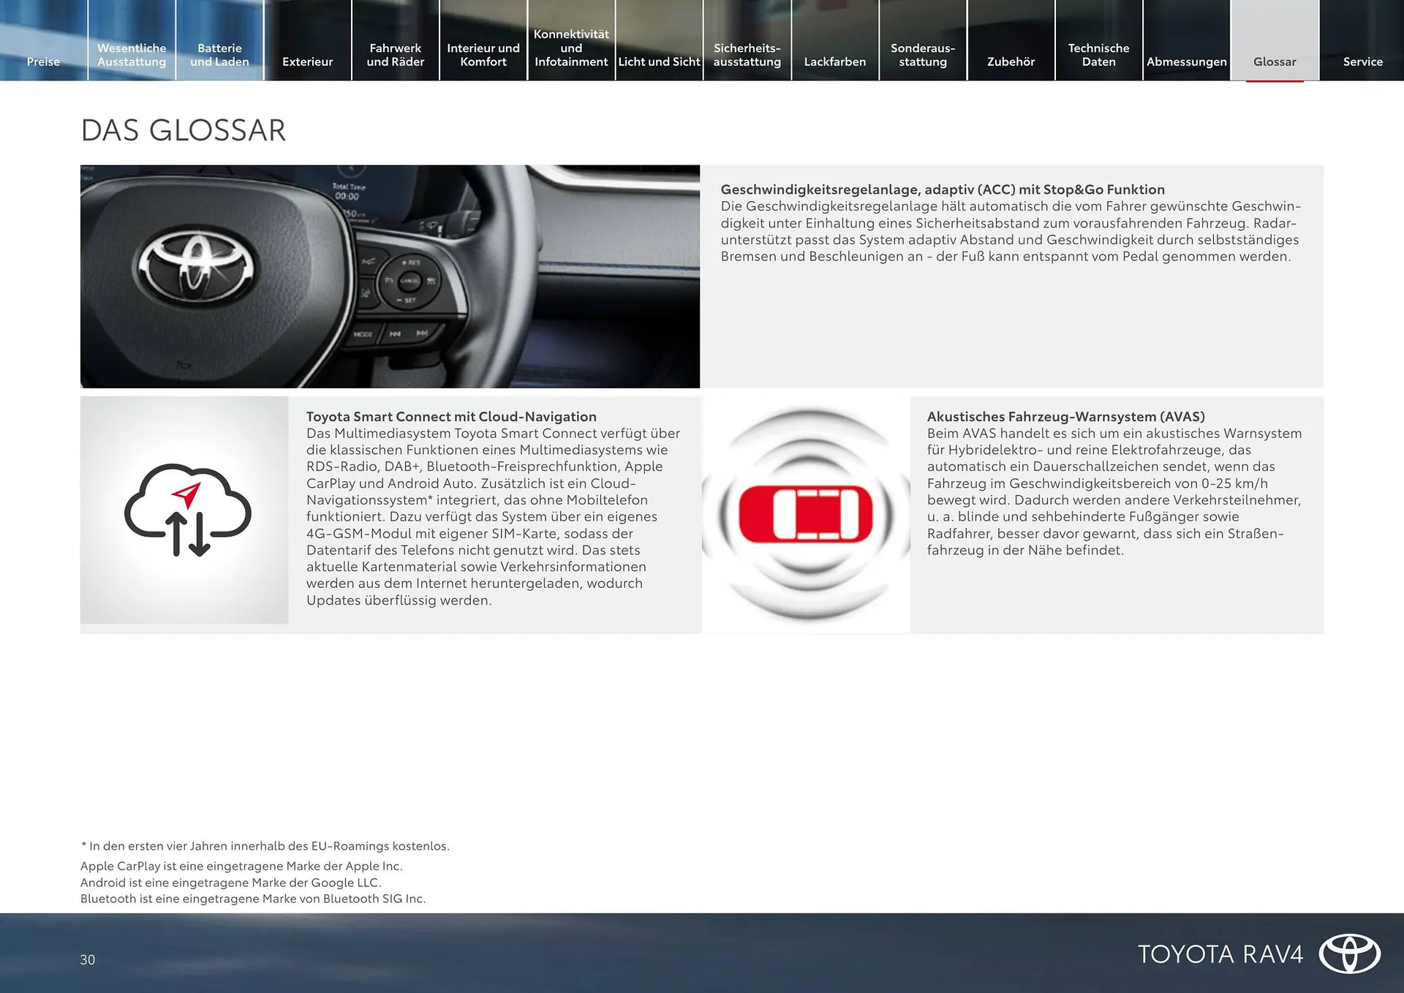View Fahrwerk und Räder
Viewport: 1404px width, 993px height.
pyautogui.click(x=396, y=55)
